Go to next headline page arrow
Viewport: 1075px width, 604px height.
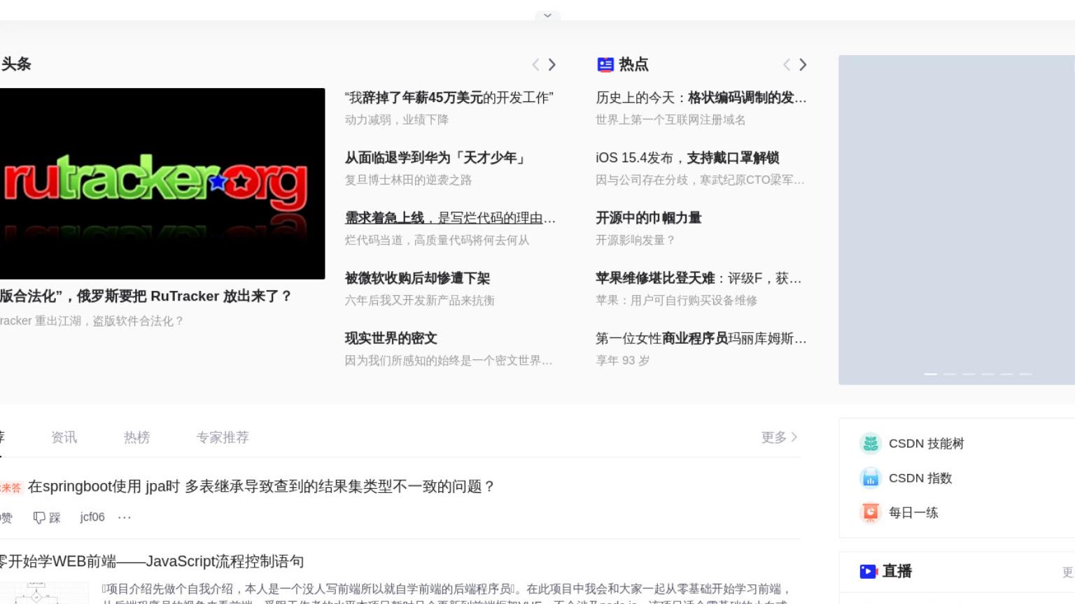[552, 65]
